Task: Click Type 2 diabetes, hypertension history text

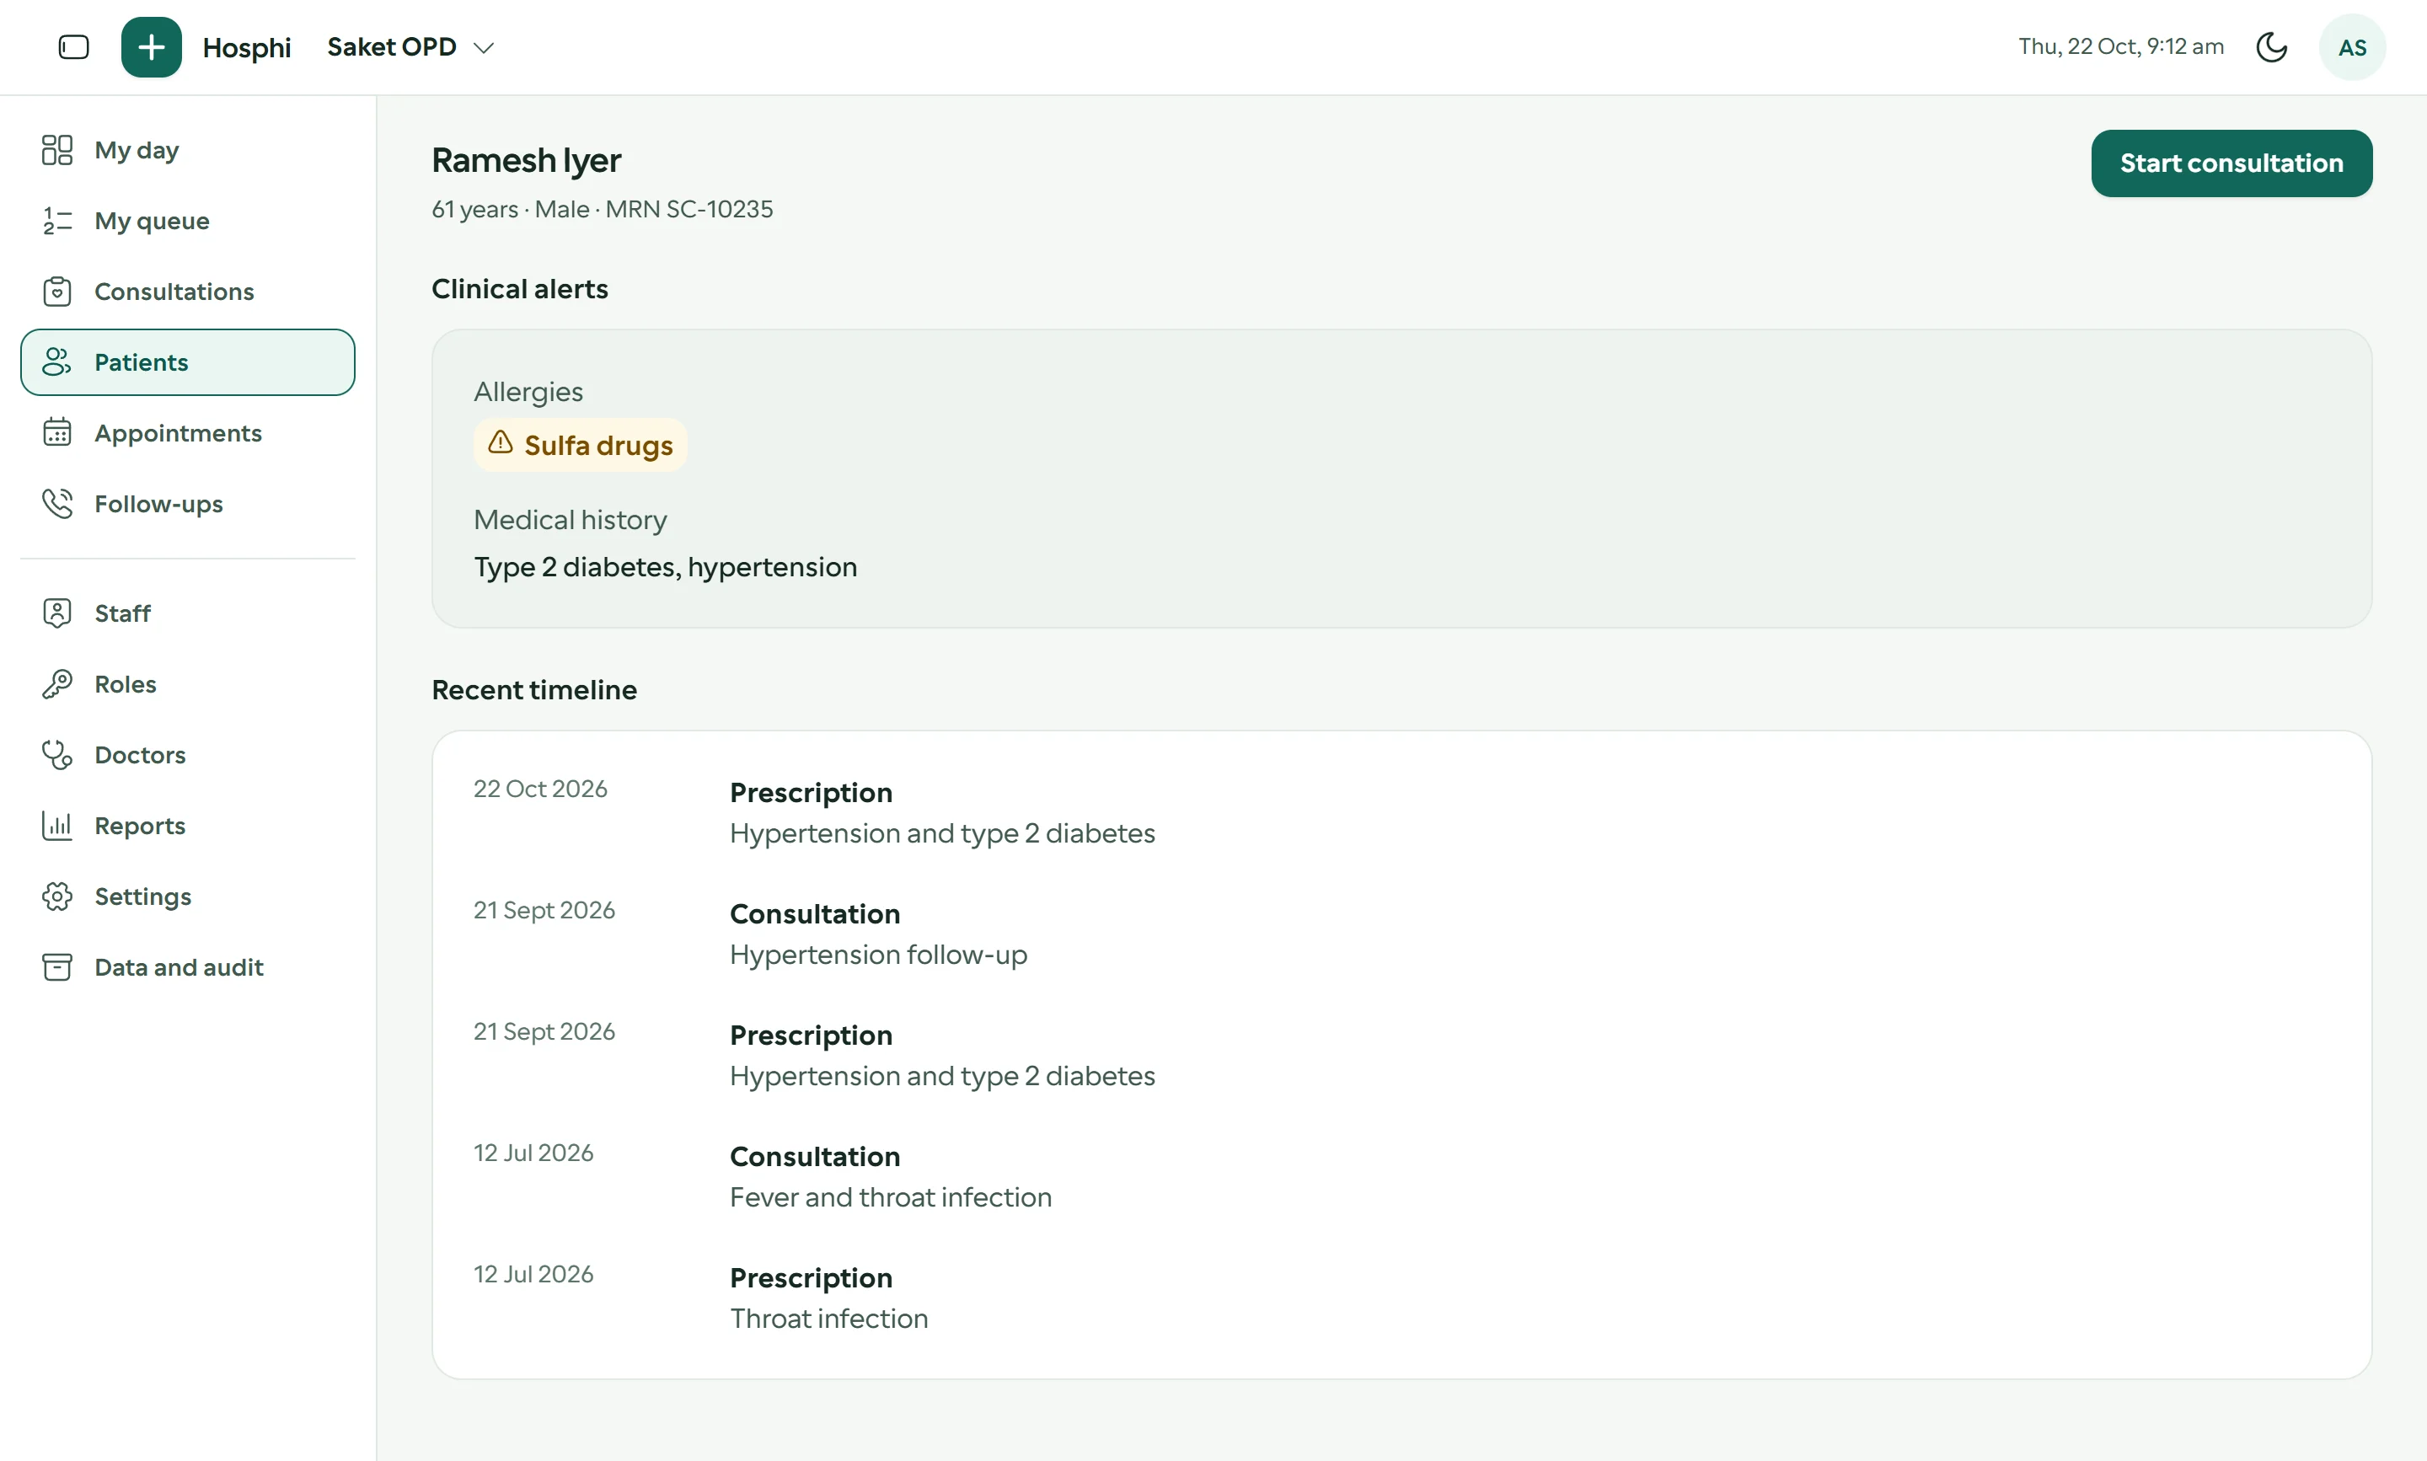Action: pyautogui.click(x=666, y=567)
